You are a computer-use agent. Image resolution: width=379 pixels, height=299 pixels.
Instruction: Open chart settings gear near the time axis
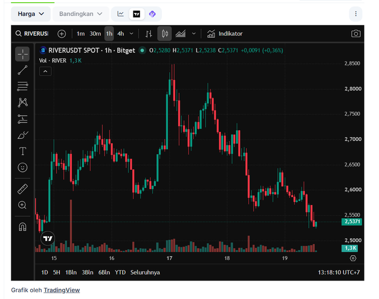click(353, 258)
